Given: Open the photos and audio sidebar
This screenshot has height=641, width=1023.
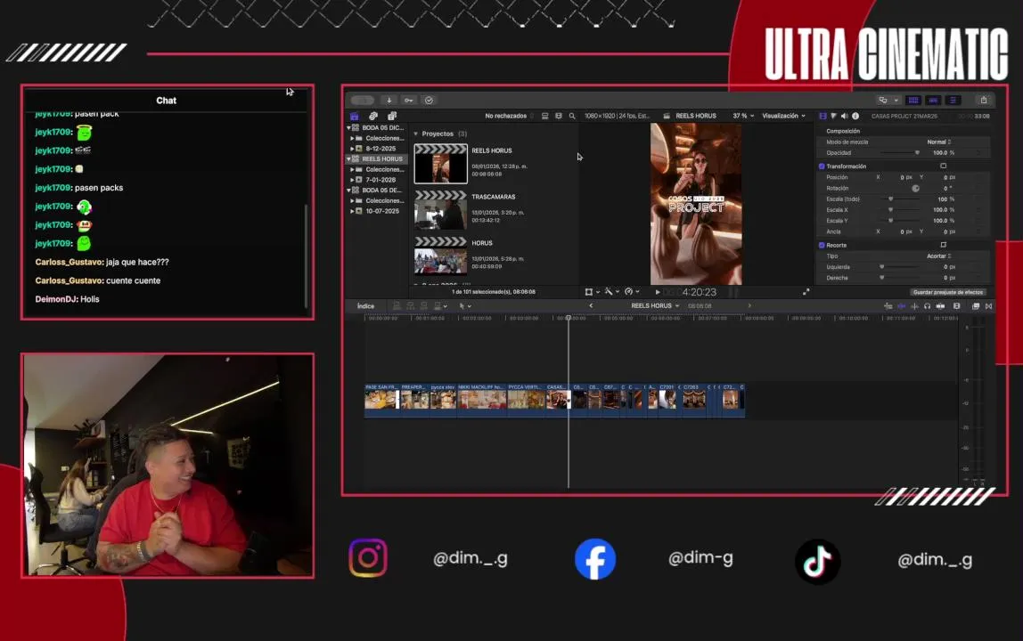Looking at the screenshot, I should click(x=373, y=116).
